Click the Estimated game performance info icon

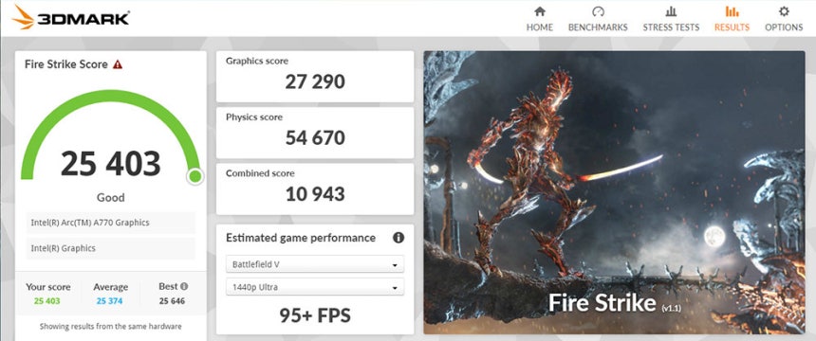coord(399,238)
